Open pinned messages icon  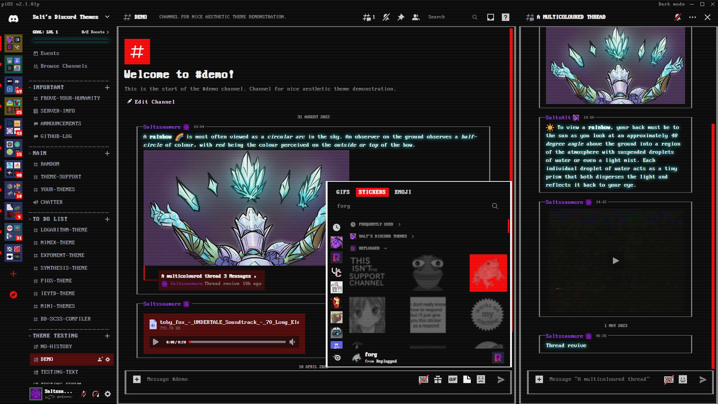click(401, 17)
